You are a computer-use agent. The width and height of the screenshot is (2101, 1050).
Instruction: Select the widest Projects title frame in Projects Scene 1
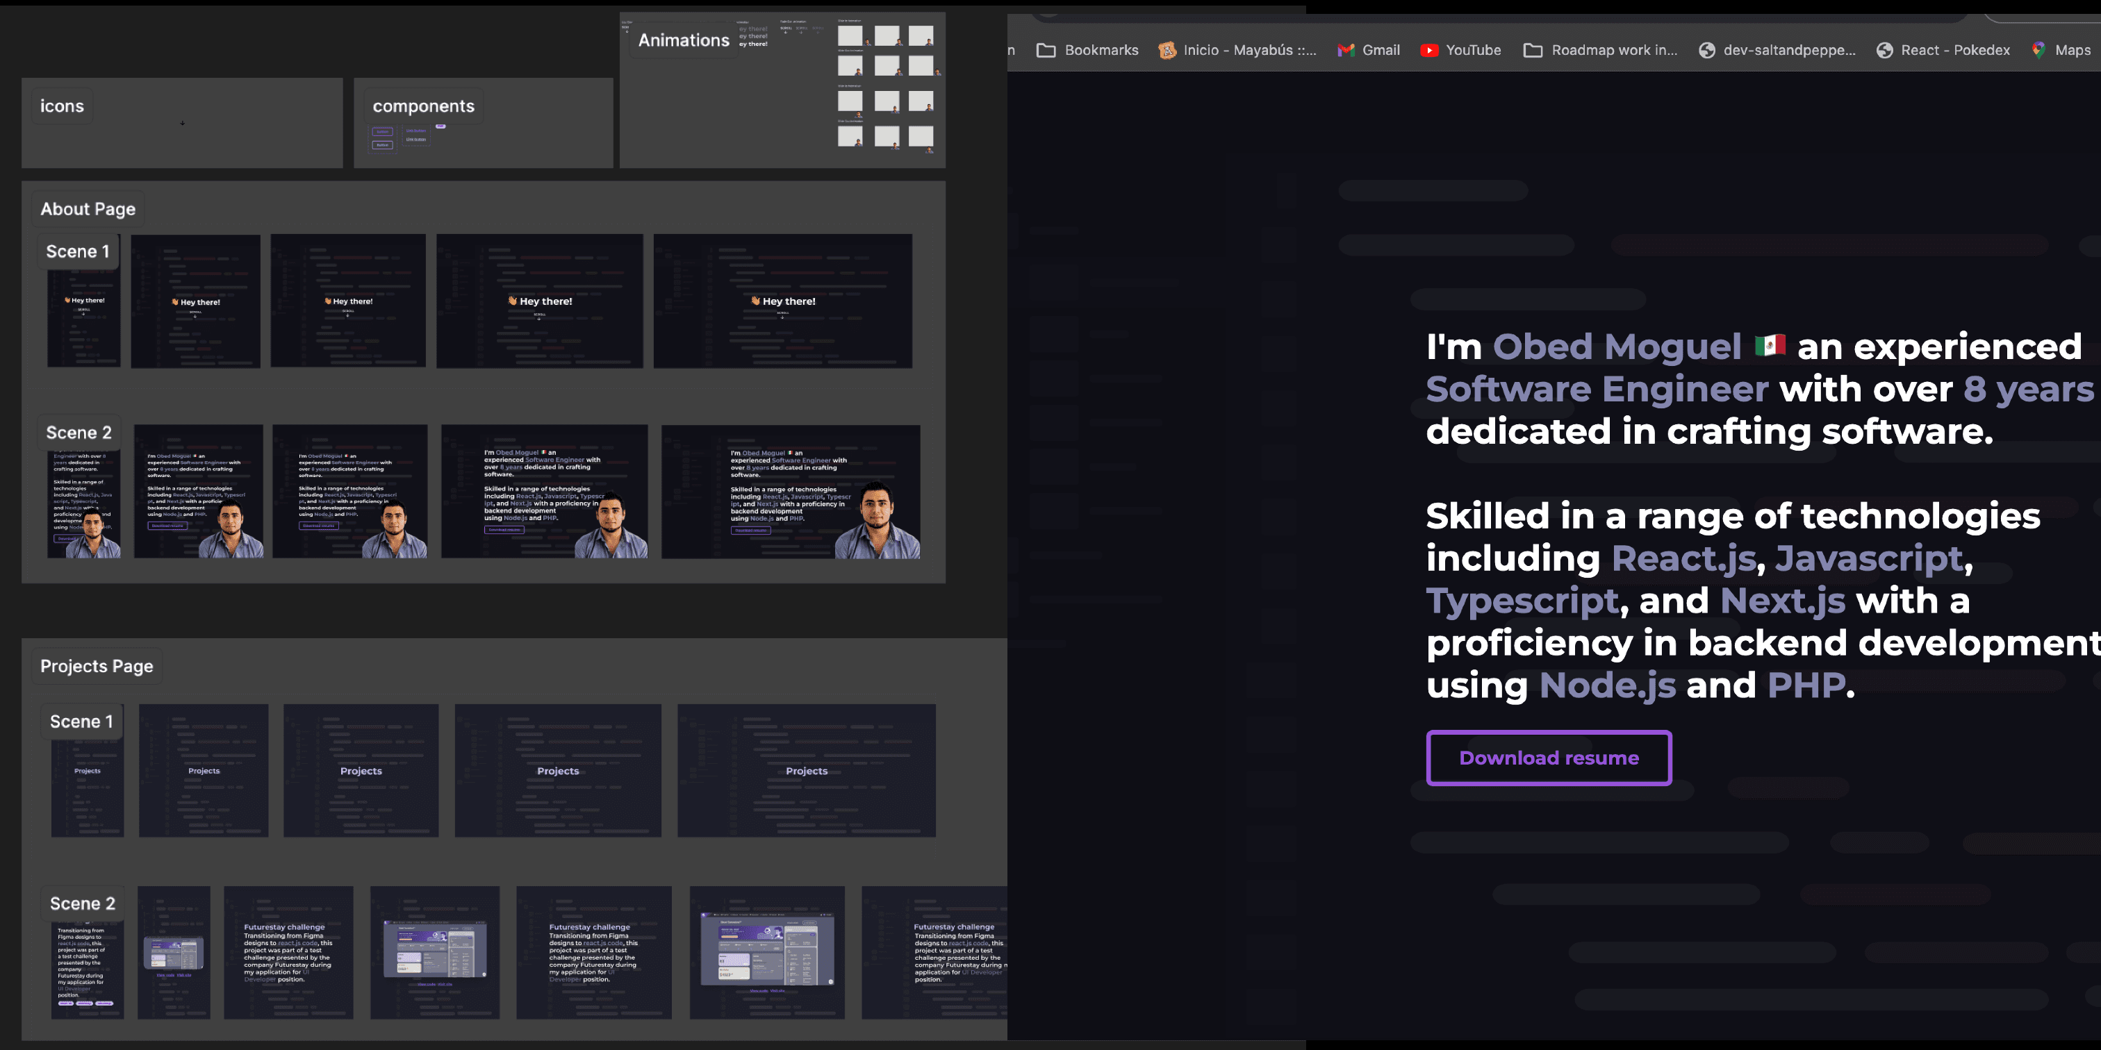point(806,770)
